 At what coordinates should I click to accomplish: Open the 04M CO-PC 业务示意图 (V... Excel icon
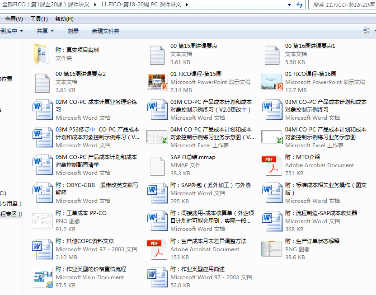point(157,137)
